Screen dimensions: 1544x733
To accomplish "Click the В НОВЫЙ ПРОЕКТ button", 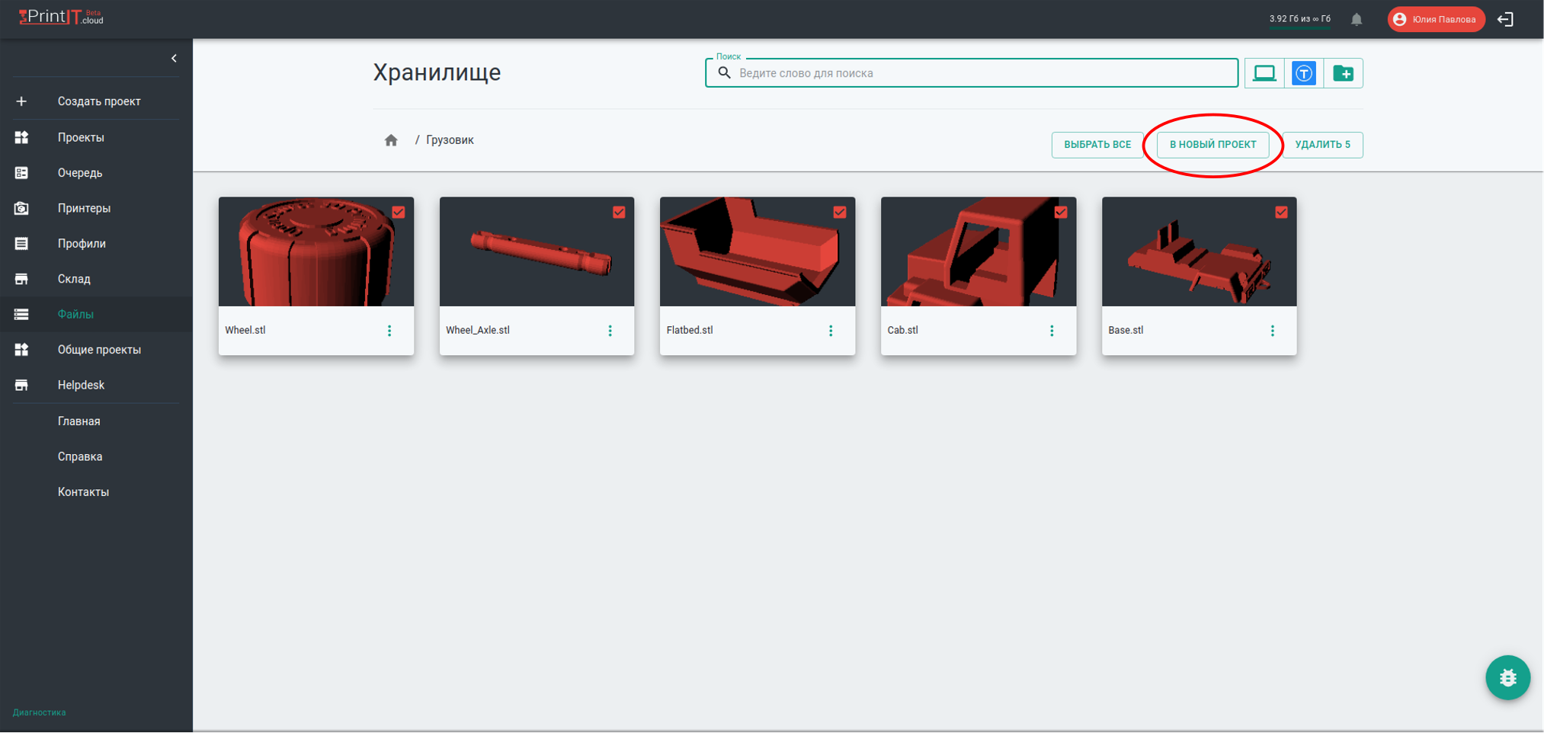I will [x=1213, y=145].
